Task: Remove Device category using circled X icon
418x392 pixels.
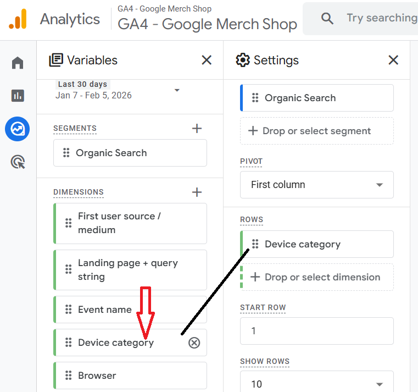Action: tap(194, 343)
